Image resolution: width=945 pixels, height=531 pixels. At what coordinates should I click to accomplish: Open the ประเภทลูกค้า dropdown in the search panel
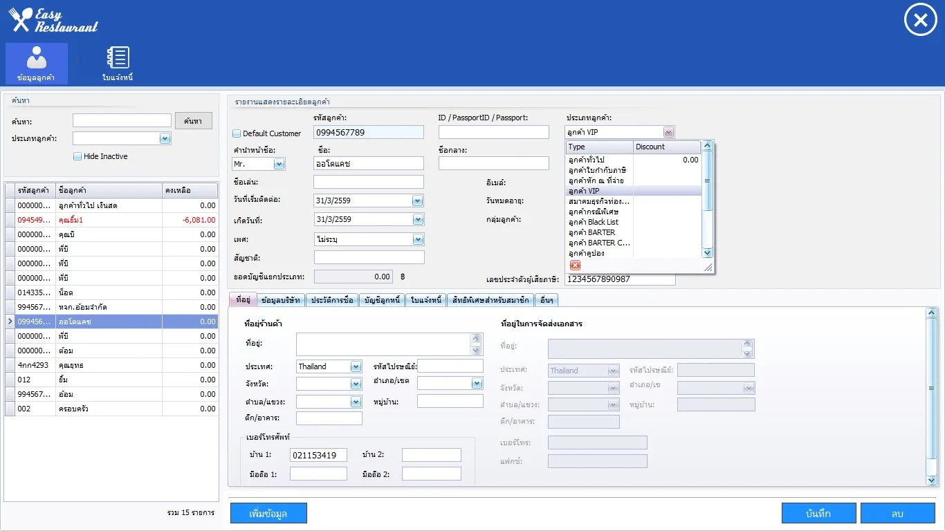coord(165,138)
